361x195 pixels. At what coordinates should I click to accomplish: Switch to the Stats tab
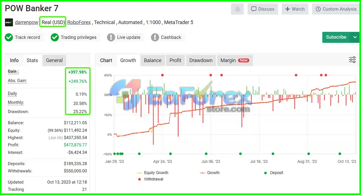click(32, 60)
